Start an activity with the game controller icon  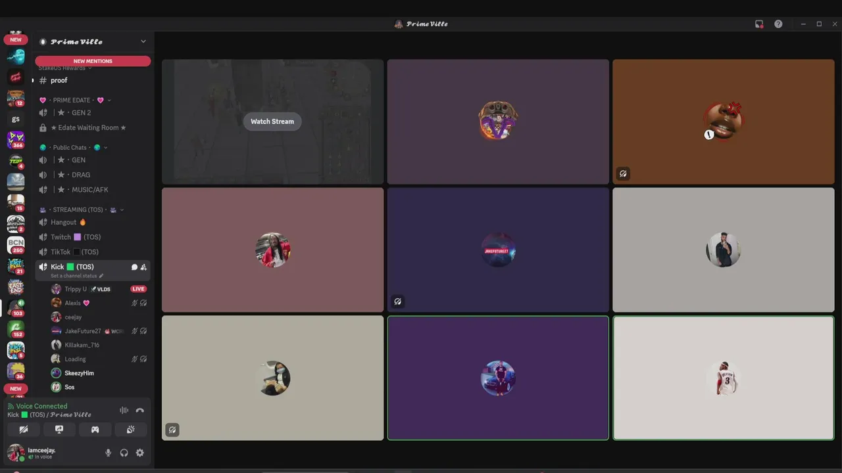(x=95, y=430)
